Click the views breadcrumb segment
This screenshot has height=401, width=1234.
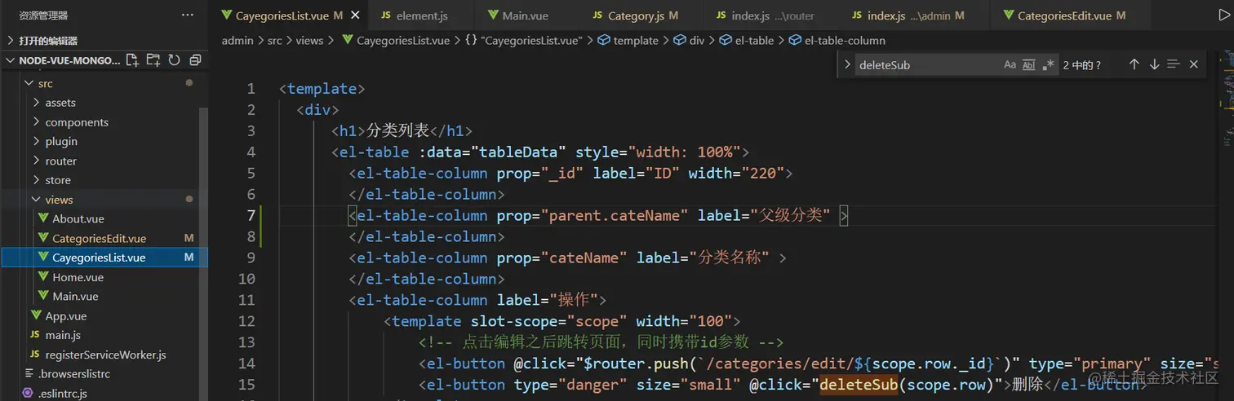point(309,40)
